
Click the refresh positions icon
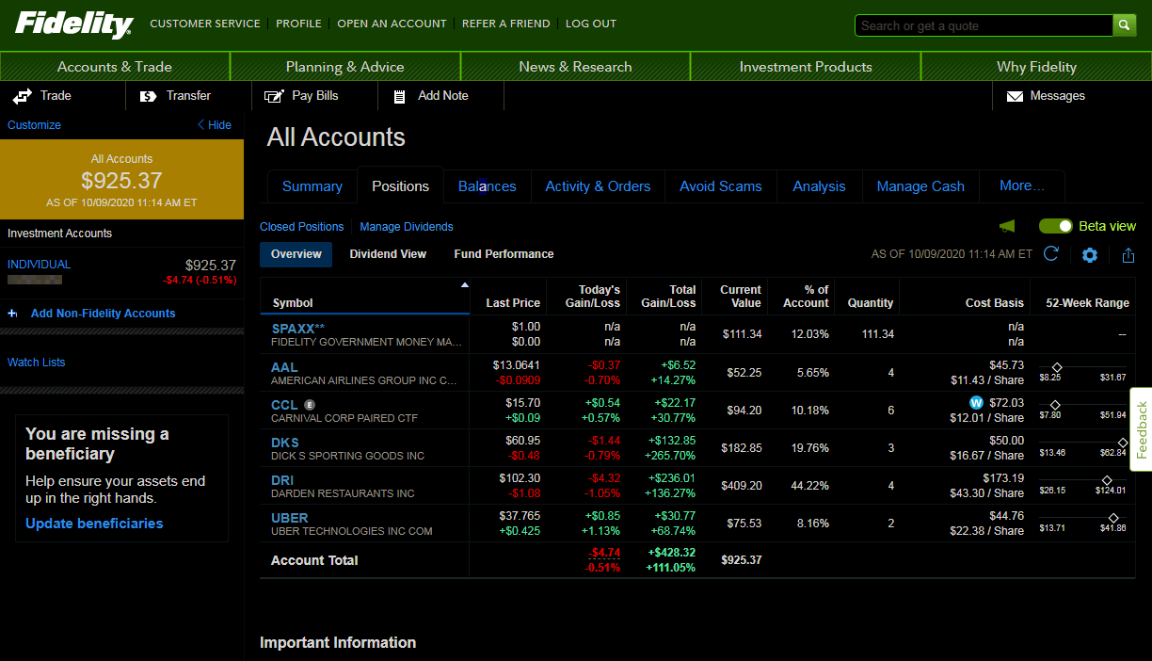1051,254
